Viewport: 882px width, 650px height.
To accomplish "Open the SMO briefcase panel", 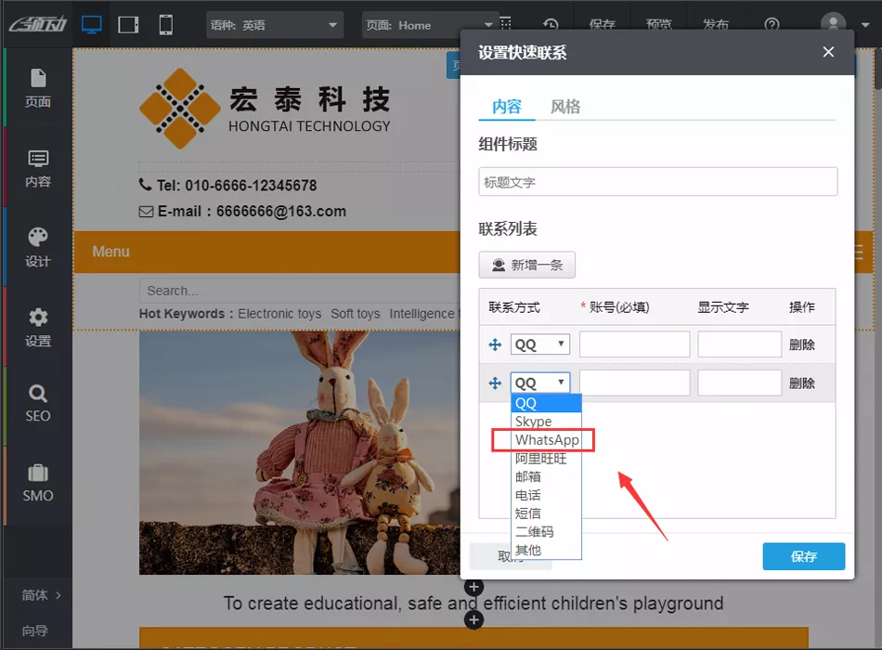I will coord(38,482).
